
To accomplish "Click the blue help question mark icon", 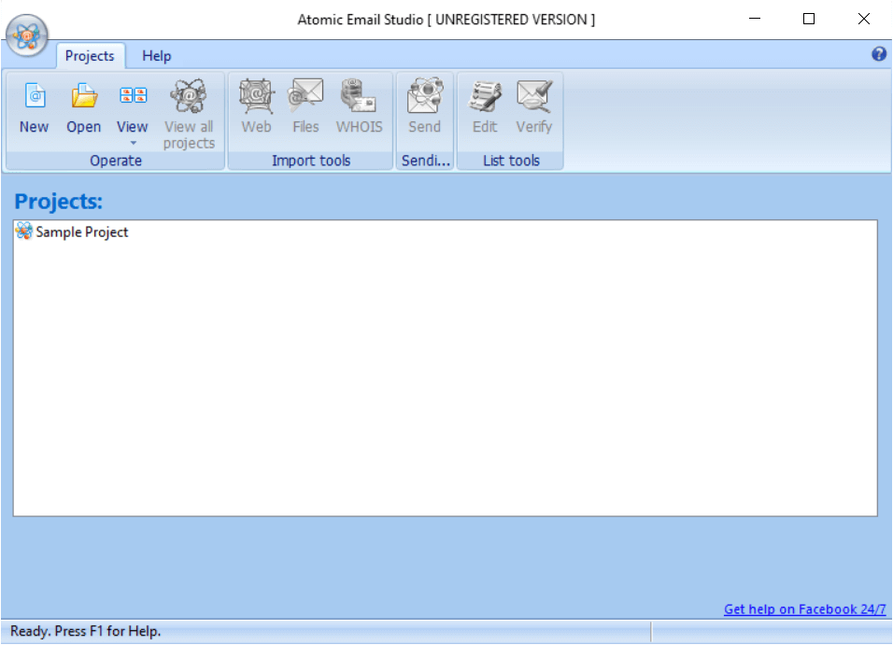I will pos(879,54).
